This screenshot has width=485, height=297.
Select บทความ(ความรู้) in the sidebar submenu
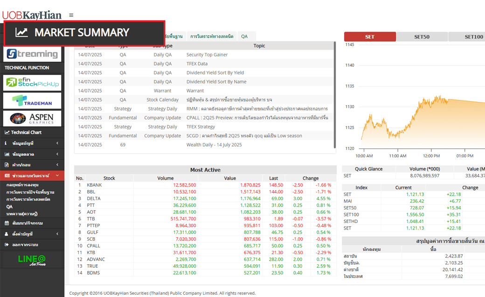click(22, 214)
